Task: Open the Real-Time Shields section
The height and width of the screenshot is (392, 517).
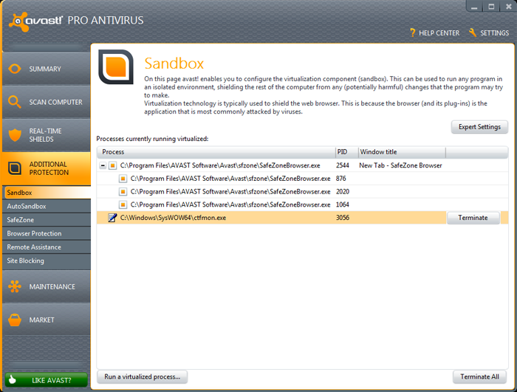Action: (47, 135)
